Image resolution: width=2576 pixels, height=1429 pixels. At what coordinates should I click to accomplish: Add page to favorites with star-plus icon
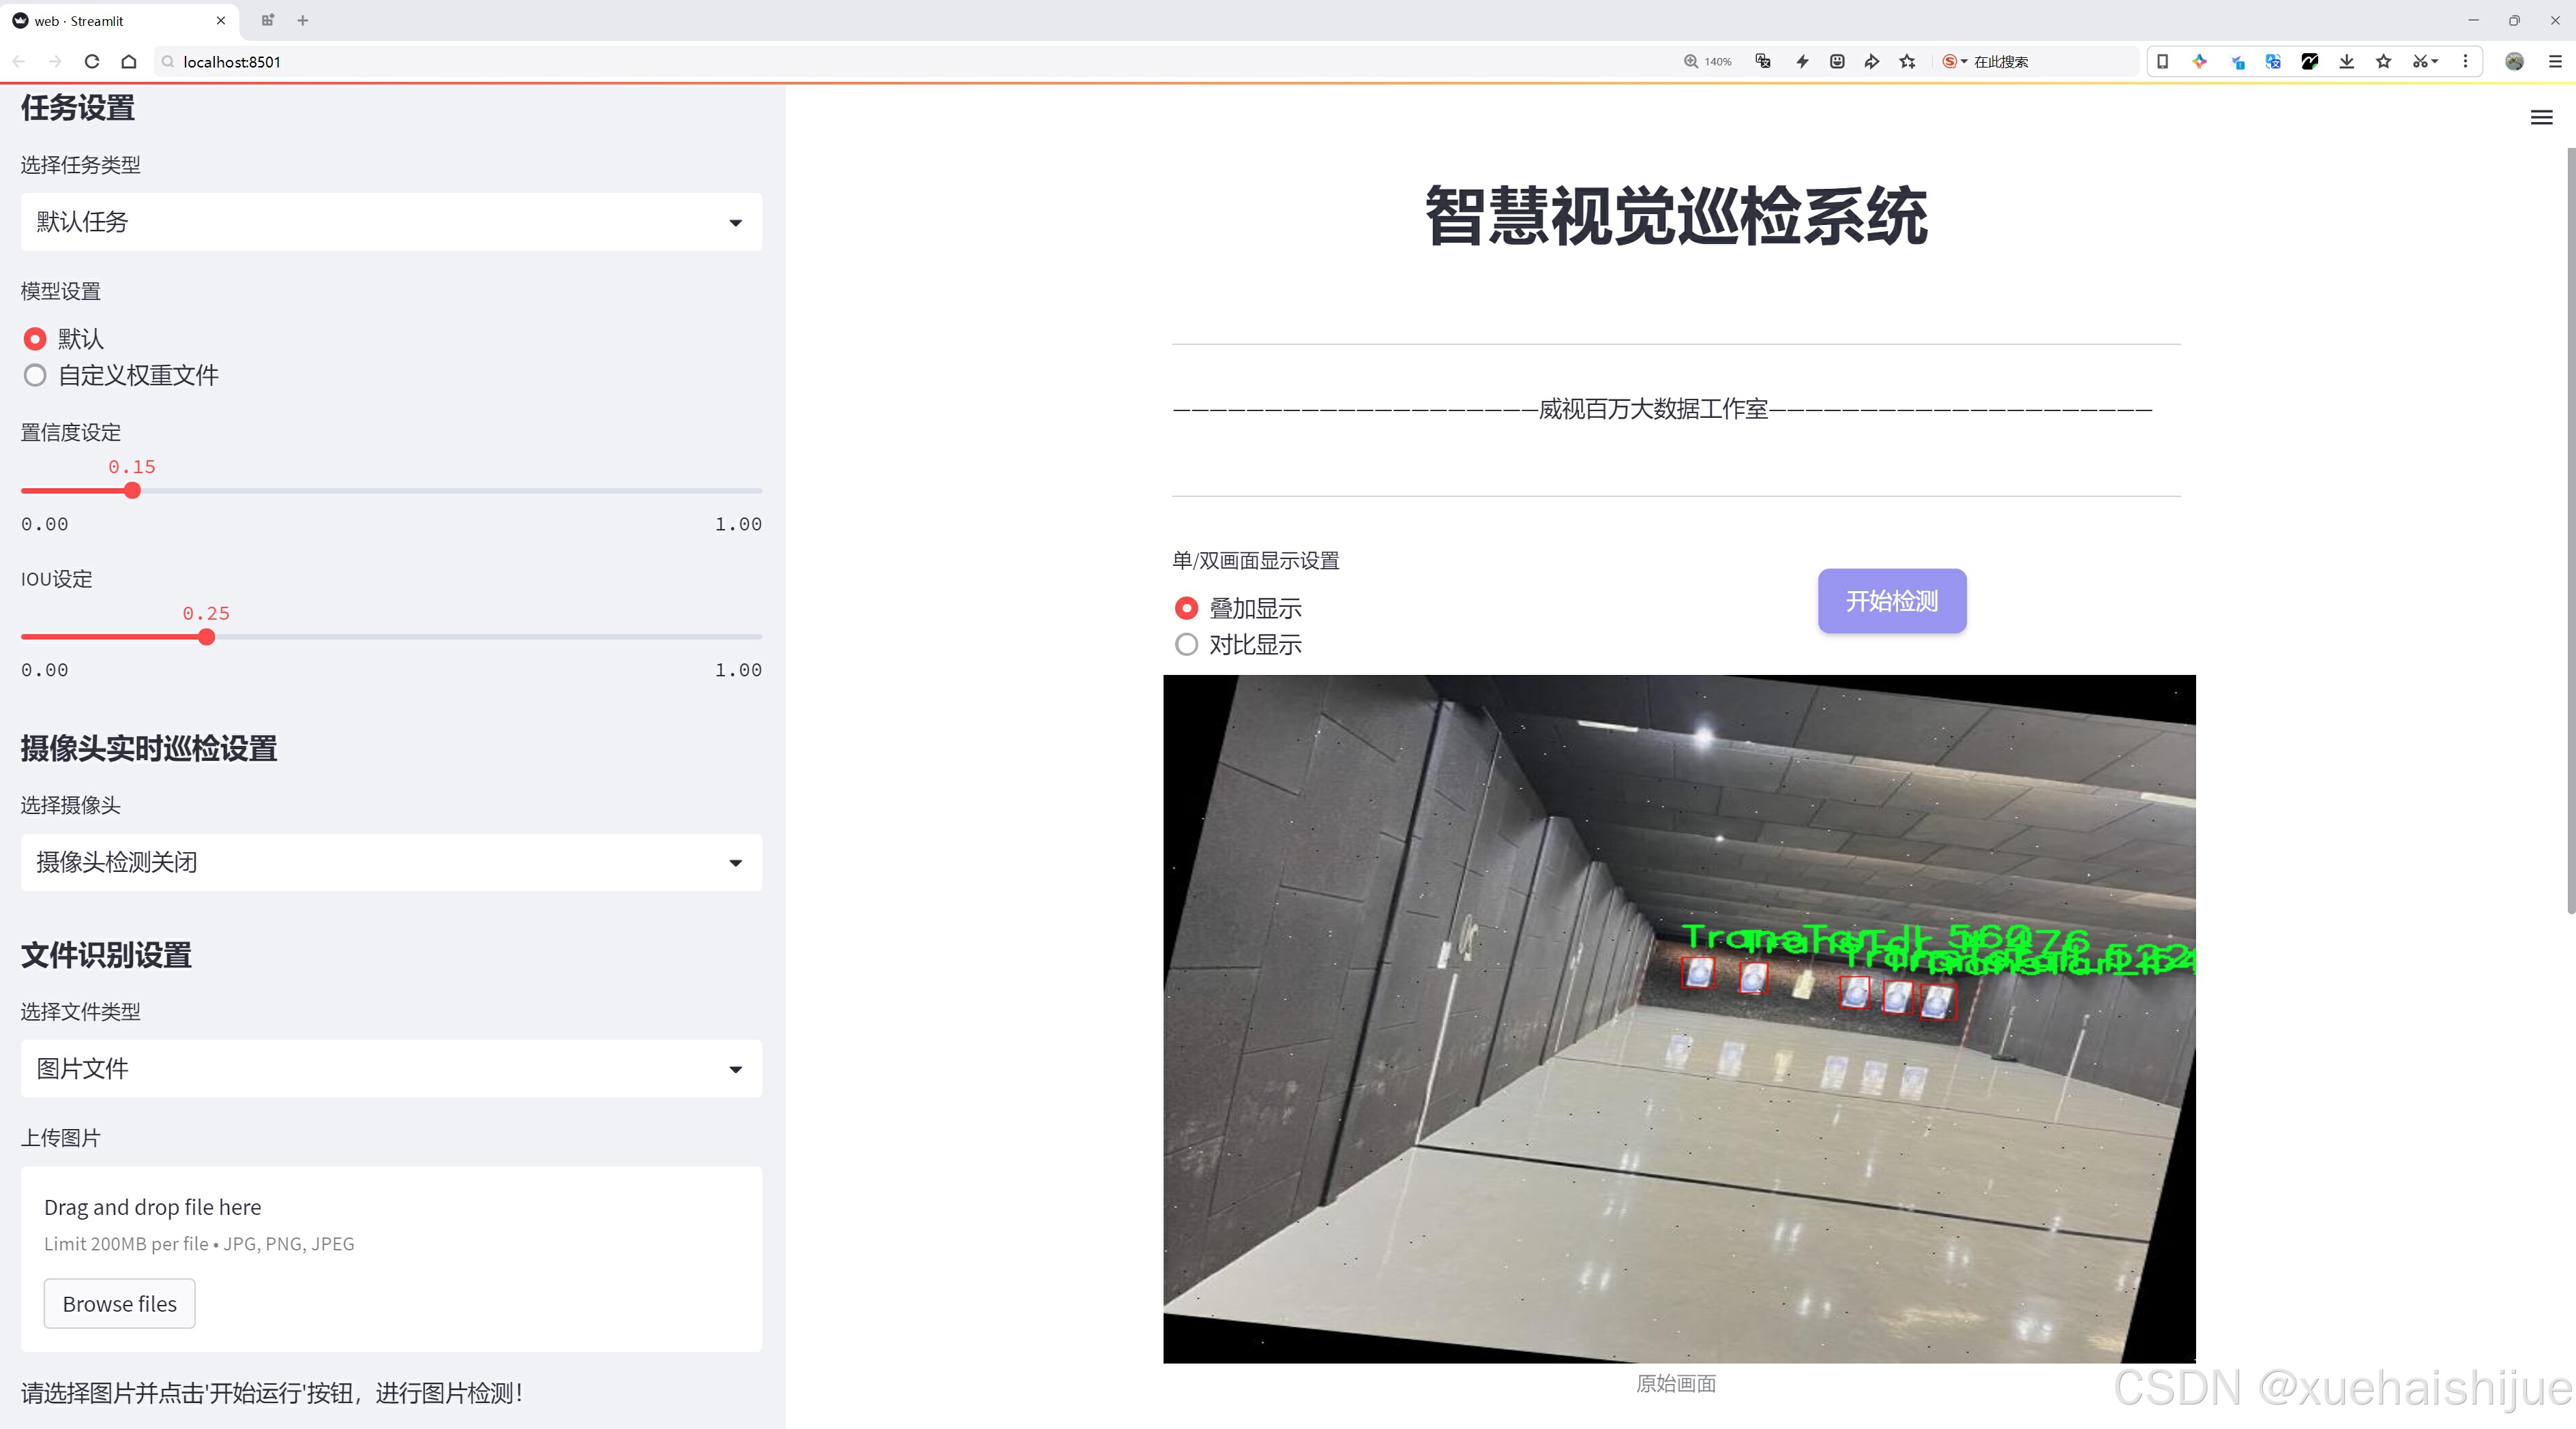[x=1908, y=61]
